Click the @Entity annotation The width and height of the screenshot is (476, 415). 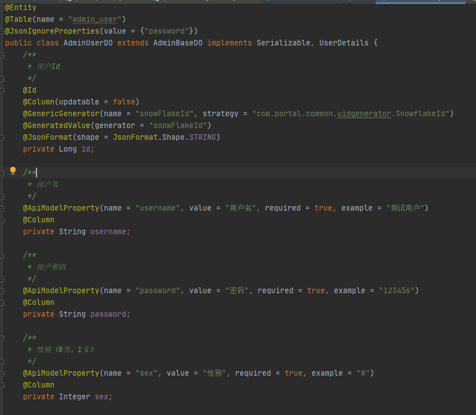click(21, 8)
